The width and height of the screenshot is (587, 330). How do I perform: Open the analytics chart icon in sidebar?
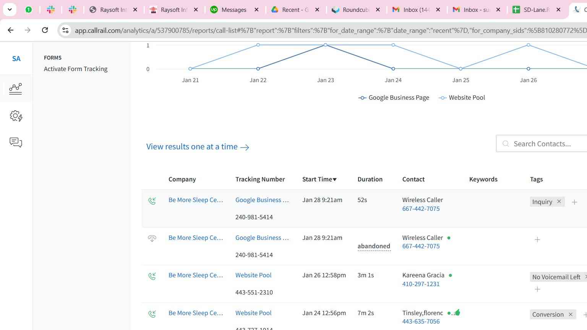coord(16,89)
